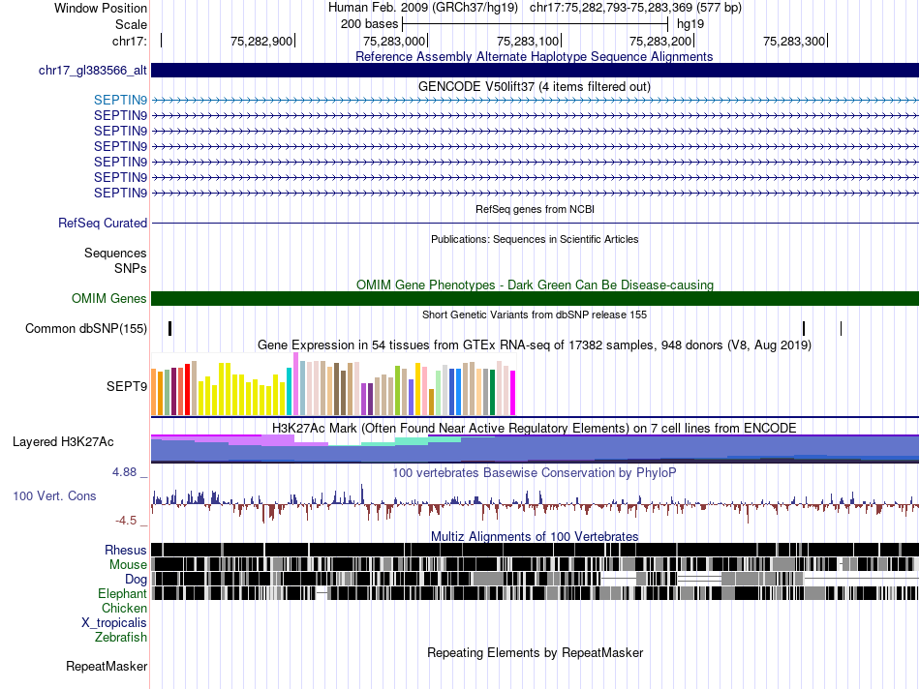The height and width of the screenshot is (689, 920).
Task: Click the red bar in SEPT9 expression chart
Action: tap(187, 389)
